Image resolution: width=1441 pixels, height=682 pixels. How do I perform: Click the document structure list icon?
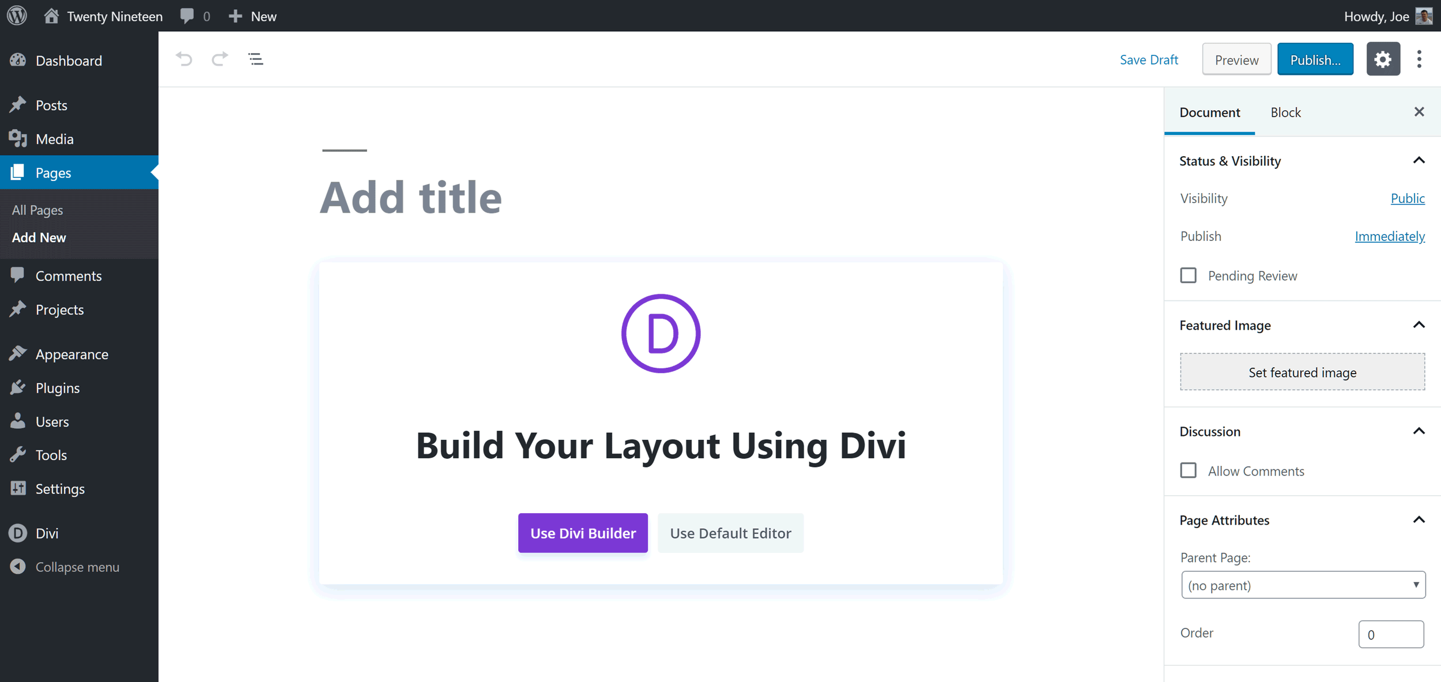[256, 59]
